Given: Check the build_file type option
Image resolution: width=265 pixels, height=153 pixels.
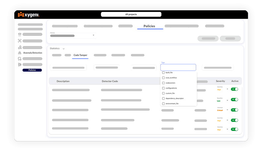Looking at the screenshot, I should pos(163,72).
